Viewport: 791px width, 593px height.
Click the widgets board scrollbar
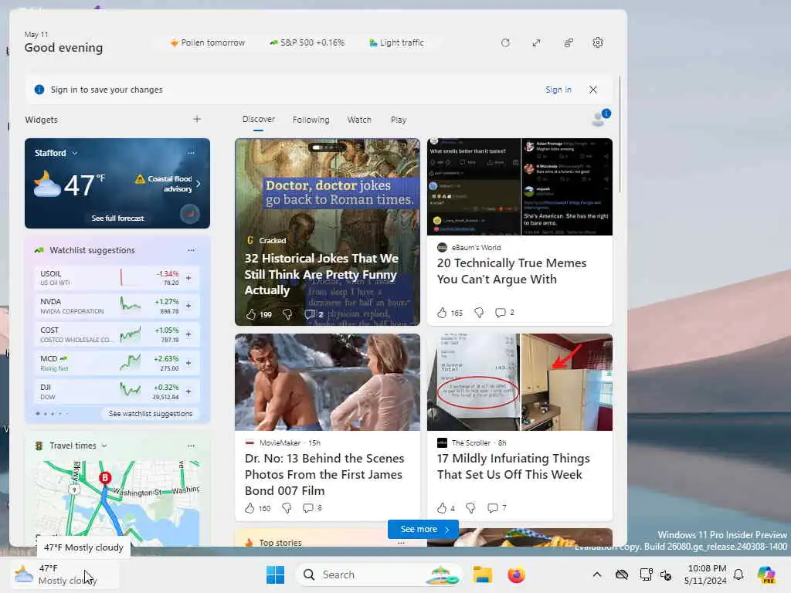click(620, 134)
